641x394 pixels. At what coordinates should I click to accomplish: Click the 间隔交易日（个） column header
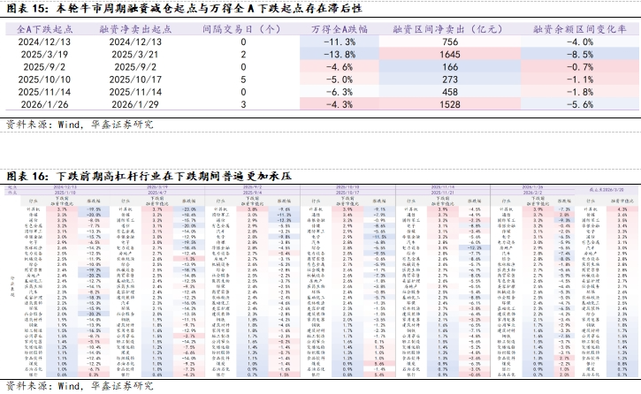tap(242, 28)
